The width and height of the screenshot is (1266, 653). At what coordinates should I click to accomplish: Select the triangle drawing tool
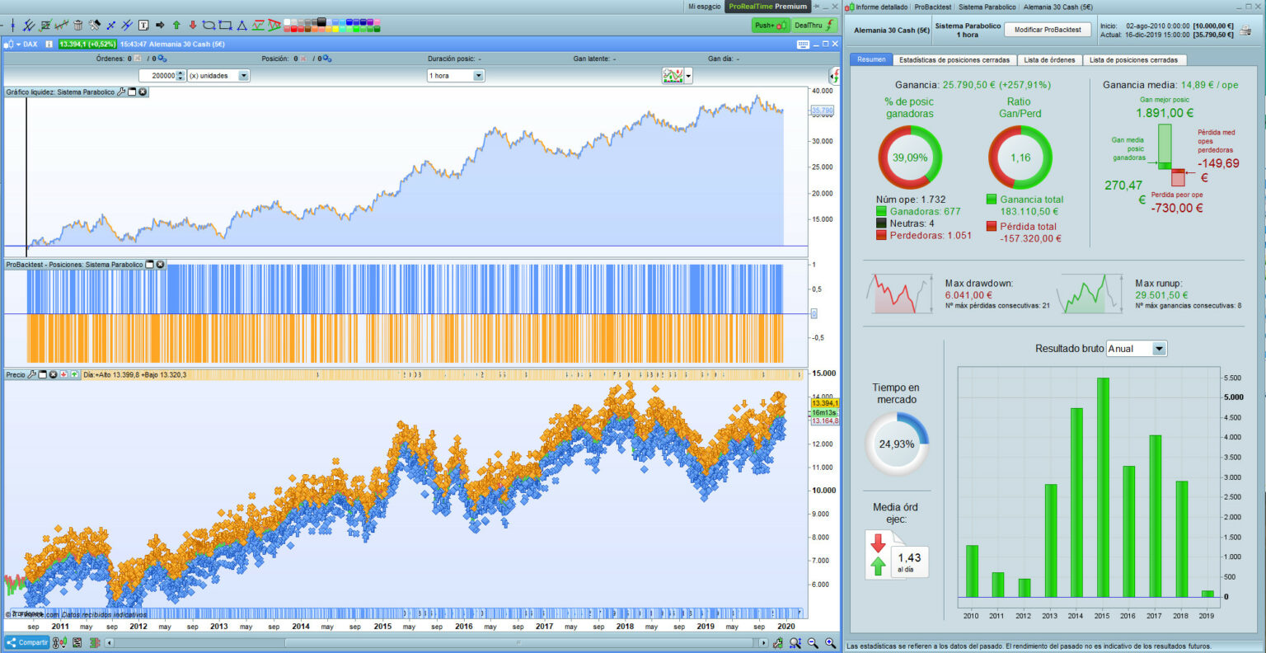coord(241,26)
